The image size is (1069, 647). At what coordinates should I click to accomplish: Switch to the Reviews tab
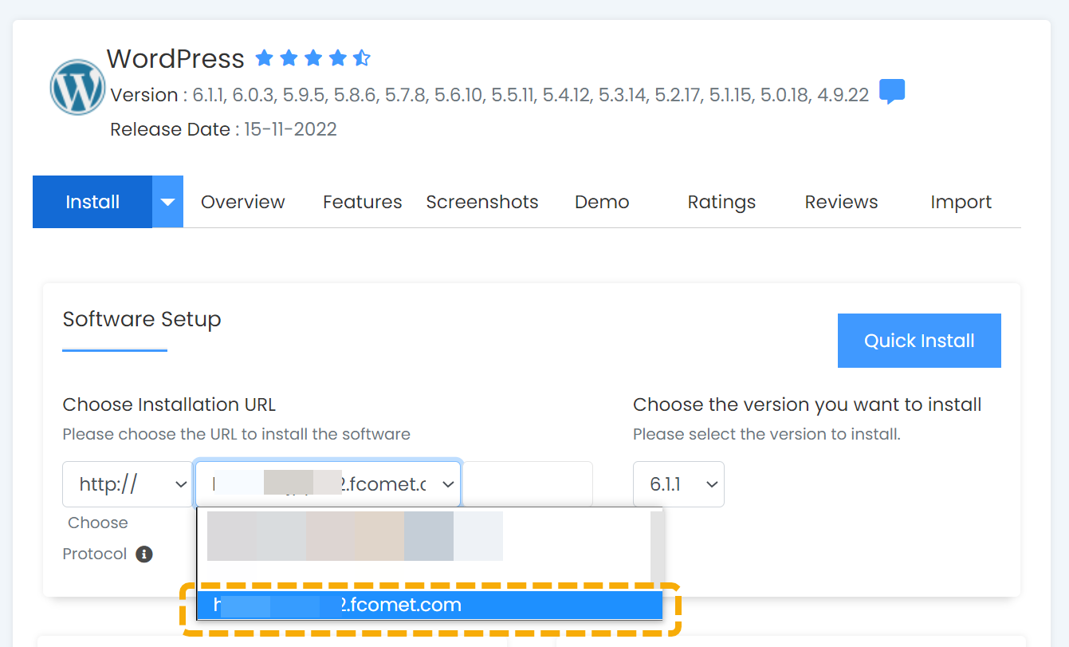[x=841, y=202]
